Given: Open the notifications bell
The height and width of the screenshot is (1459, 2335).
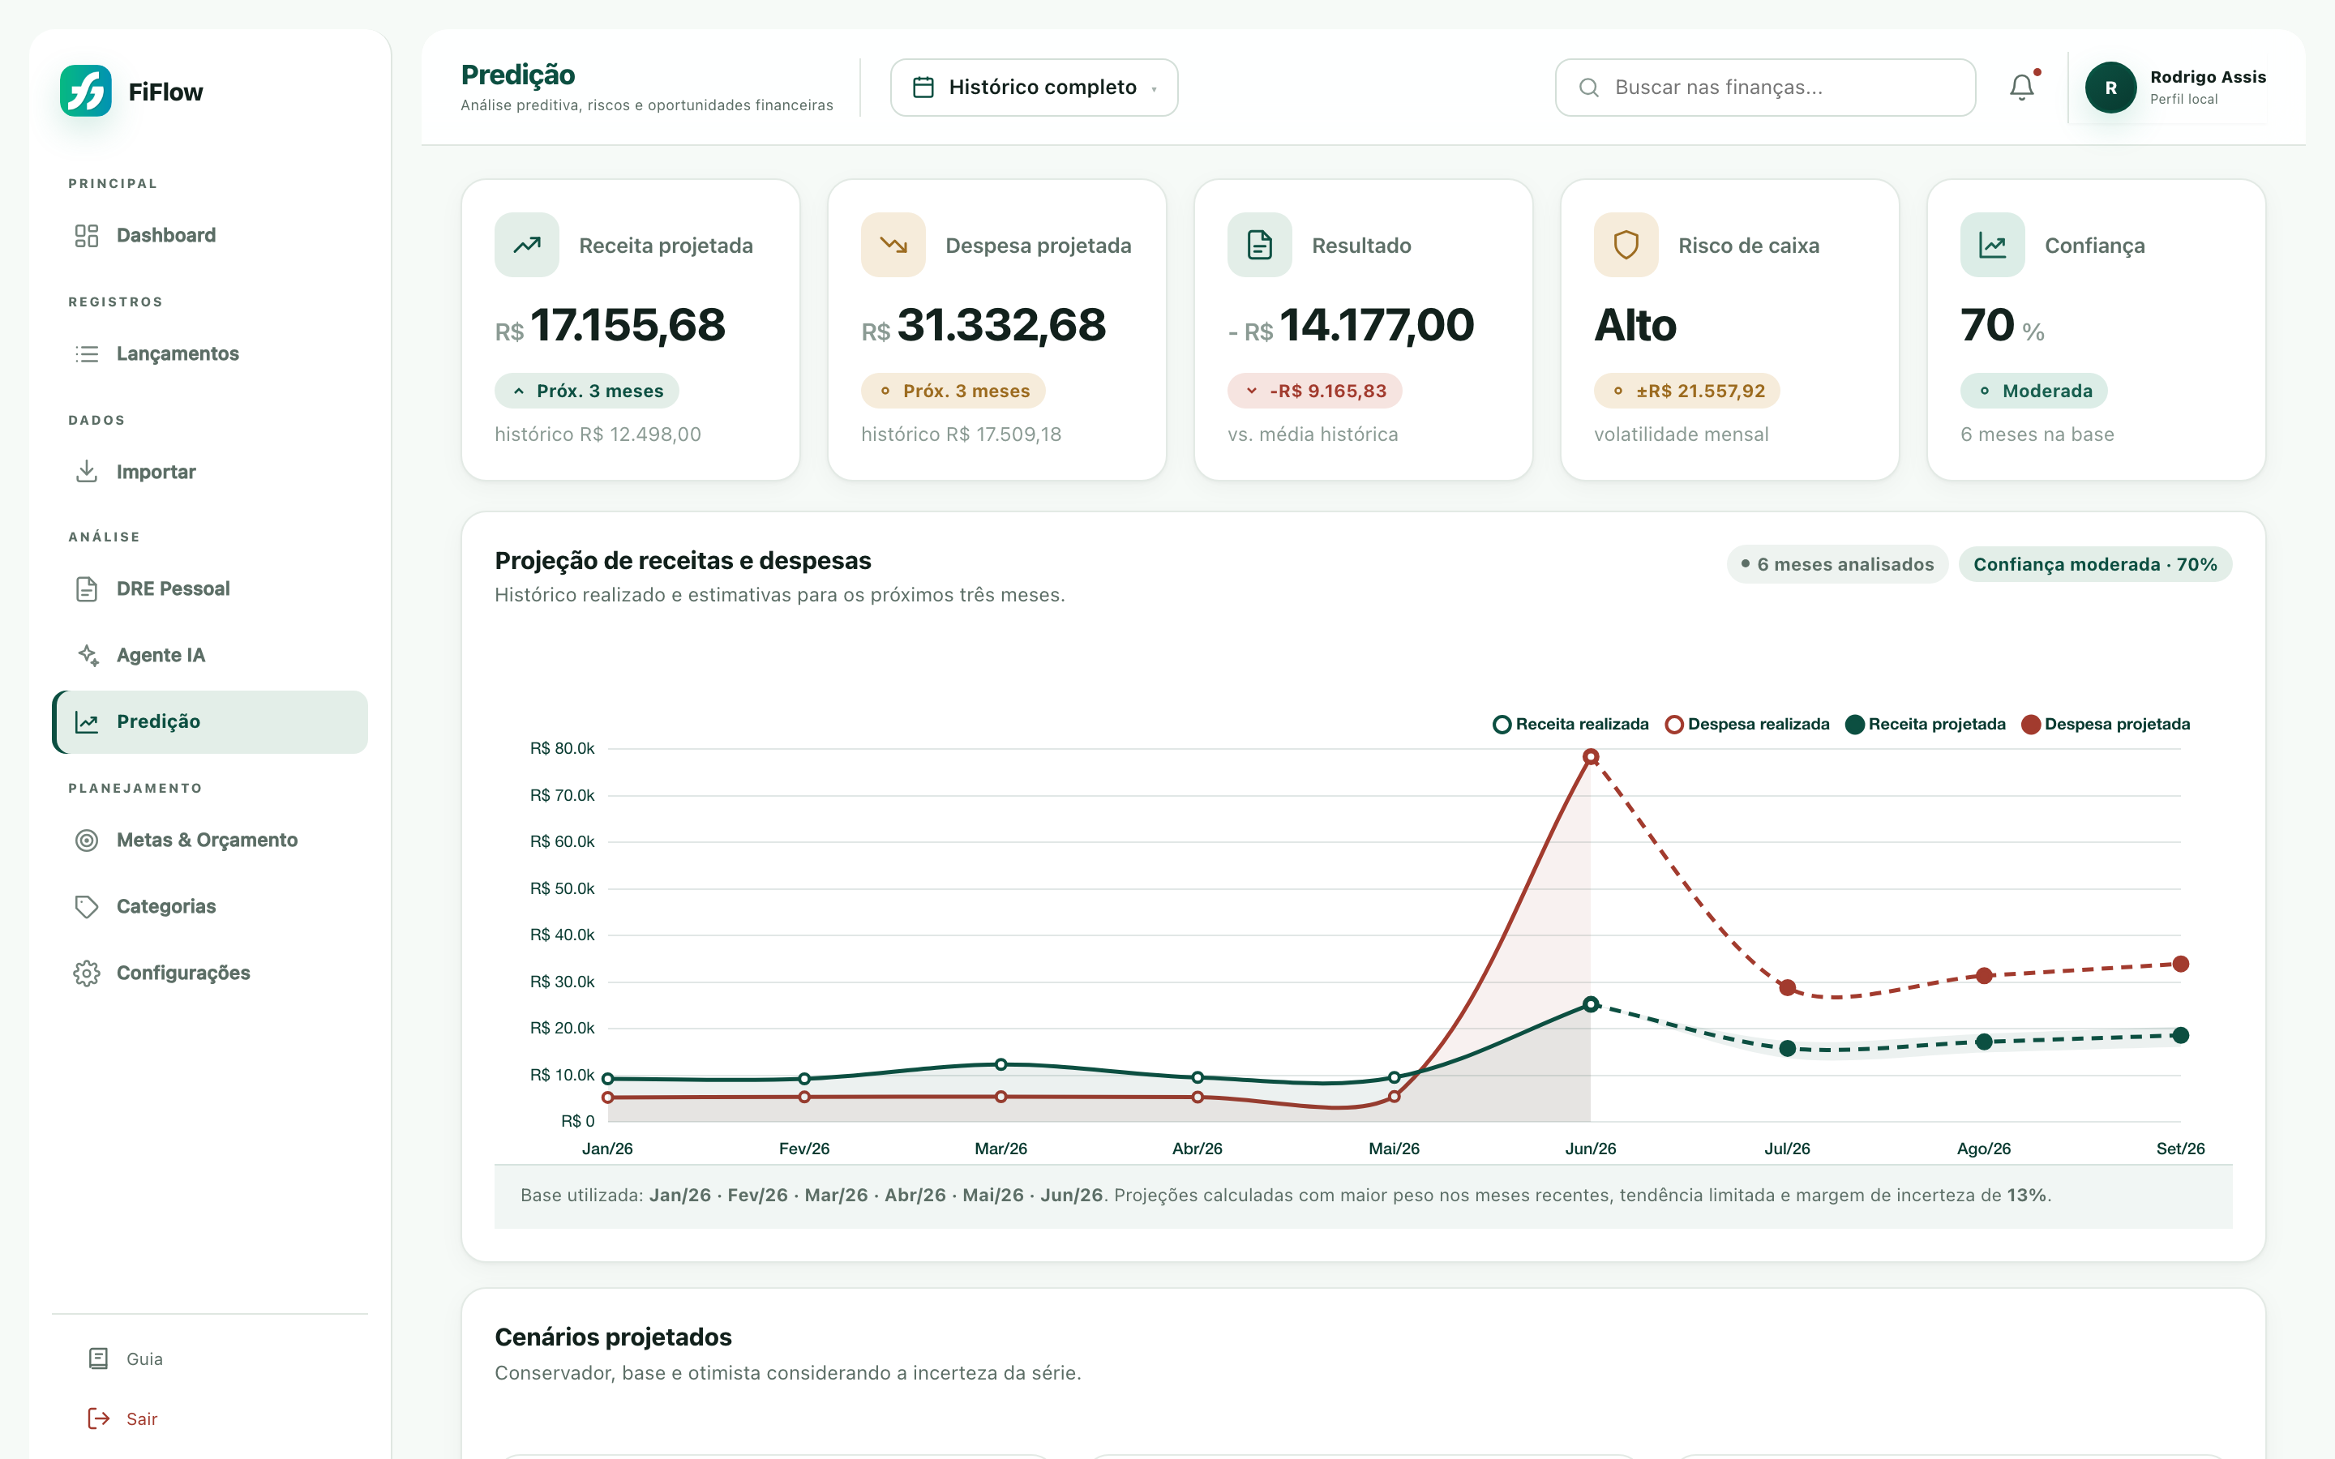Looking at the screenshot, I should (2021, 88).
